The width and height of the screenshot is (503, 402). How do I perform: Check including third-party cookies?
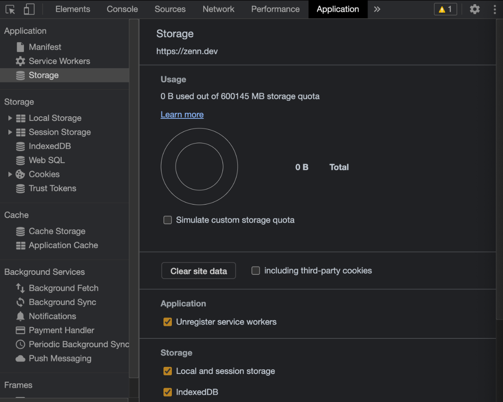[x=256, y=271]
